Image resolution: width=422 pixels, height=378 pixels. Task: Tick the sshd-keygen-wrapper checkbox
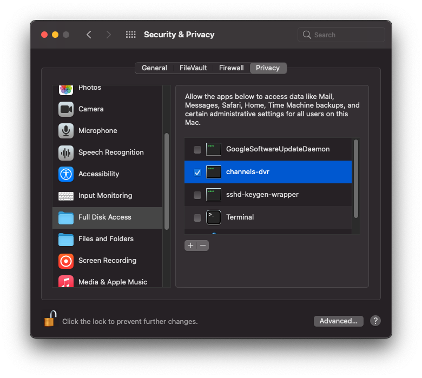[197, 195]
